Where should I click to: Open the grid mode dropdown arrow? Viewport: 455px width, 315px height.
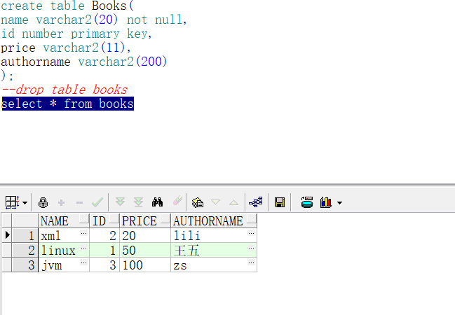click(x=25, y=202)
